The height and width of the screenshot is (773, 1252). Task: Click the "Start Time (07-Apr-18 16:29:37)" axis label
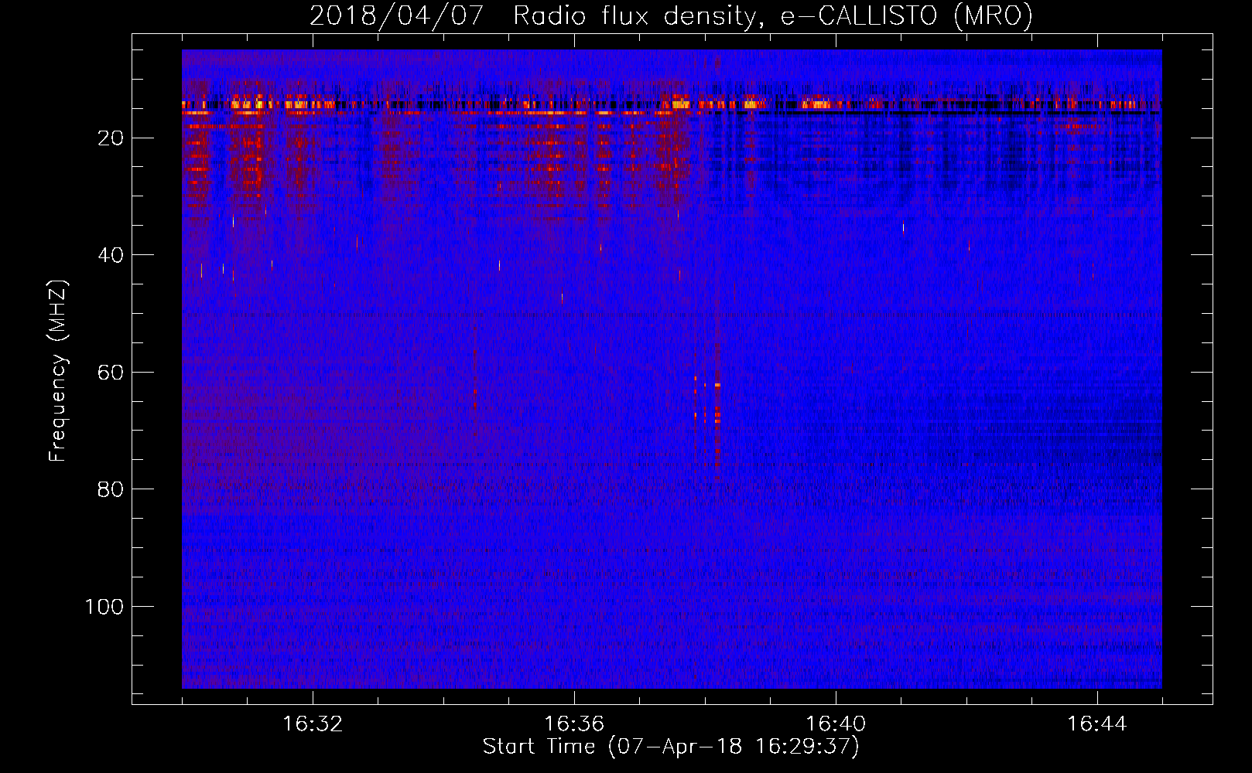[671, 747]
